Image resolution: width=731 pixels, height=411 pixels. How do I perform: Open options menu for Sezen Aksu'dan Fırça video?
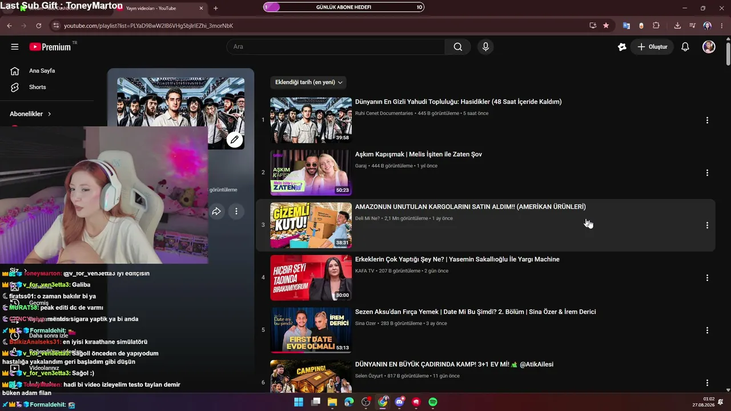point(707,330)
